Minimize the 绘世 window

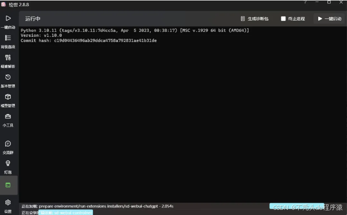pos(317,2)
